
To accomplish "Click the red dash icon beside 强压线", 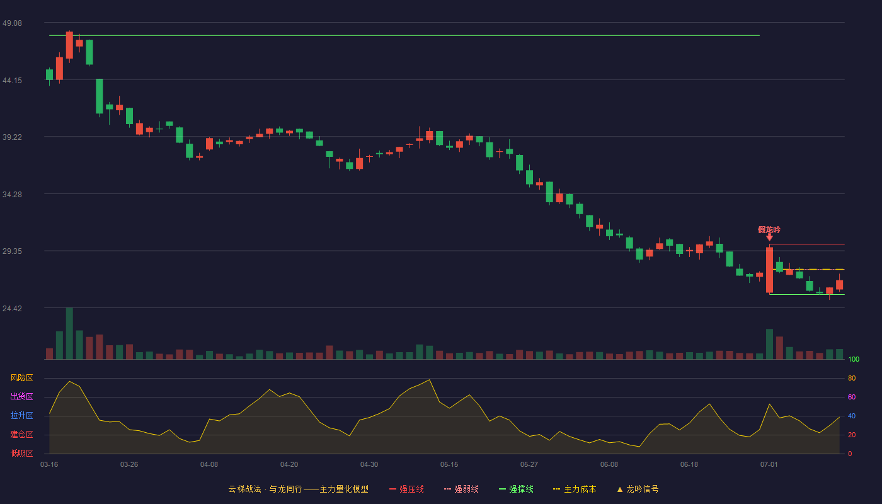I will pos(392,490).
